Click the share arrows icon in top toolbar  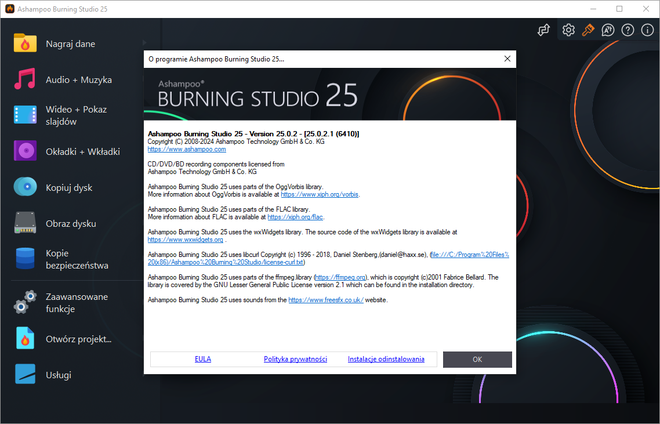pos(544,30)
